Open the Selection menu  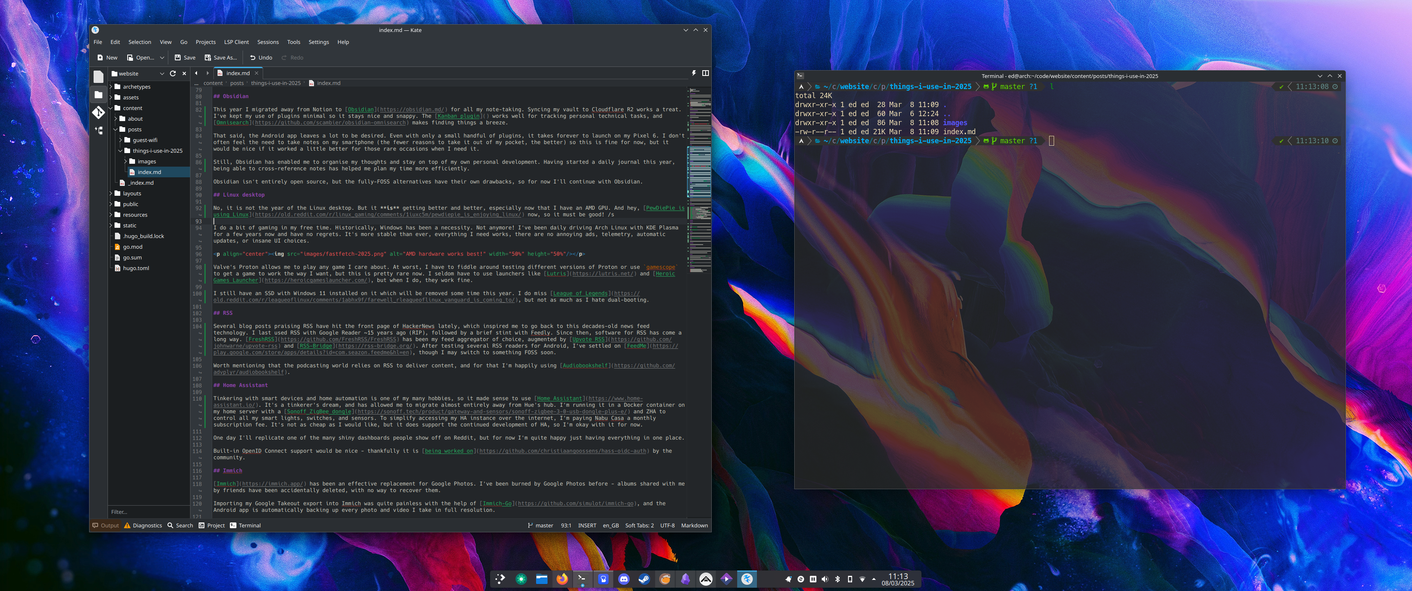click(x=140, y=42)
